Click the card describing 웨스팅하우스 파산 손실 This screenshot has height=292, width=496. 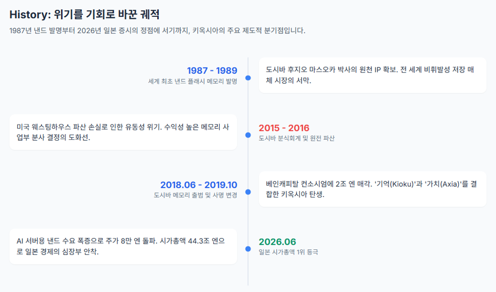[x=123, y=132]
